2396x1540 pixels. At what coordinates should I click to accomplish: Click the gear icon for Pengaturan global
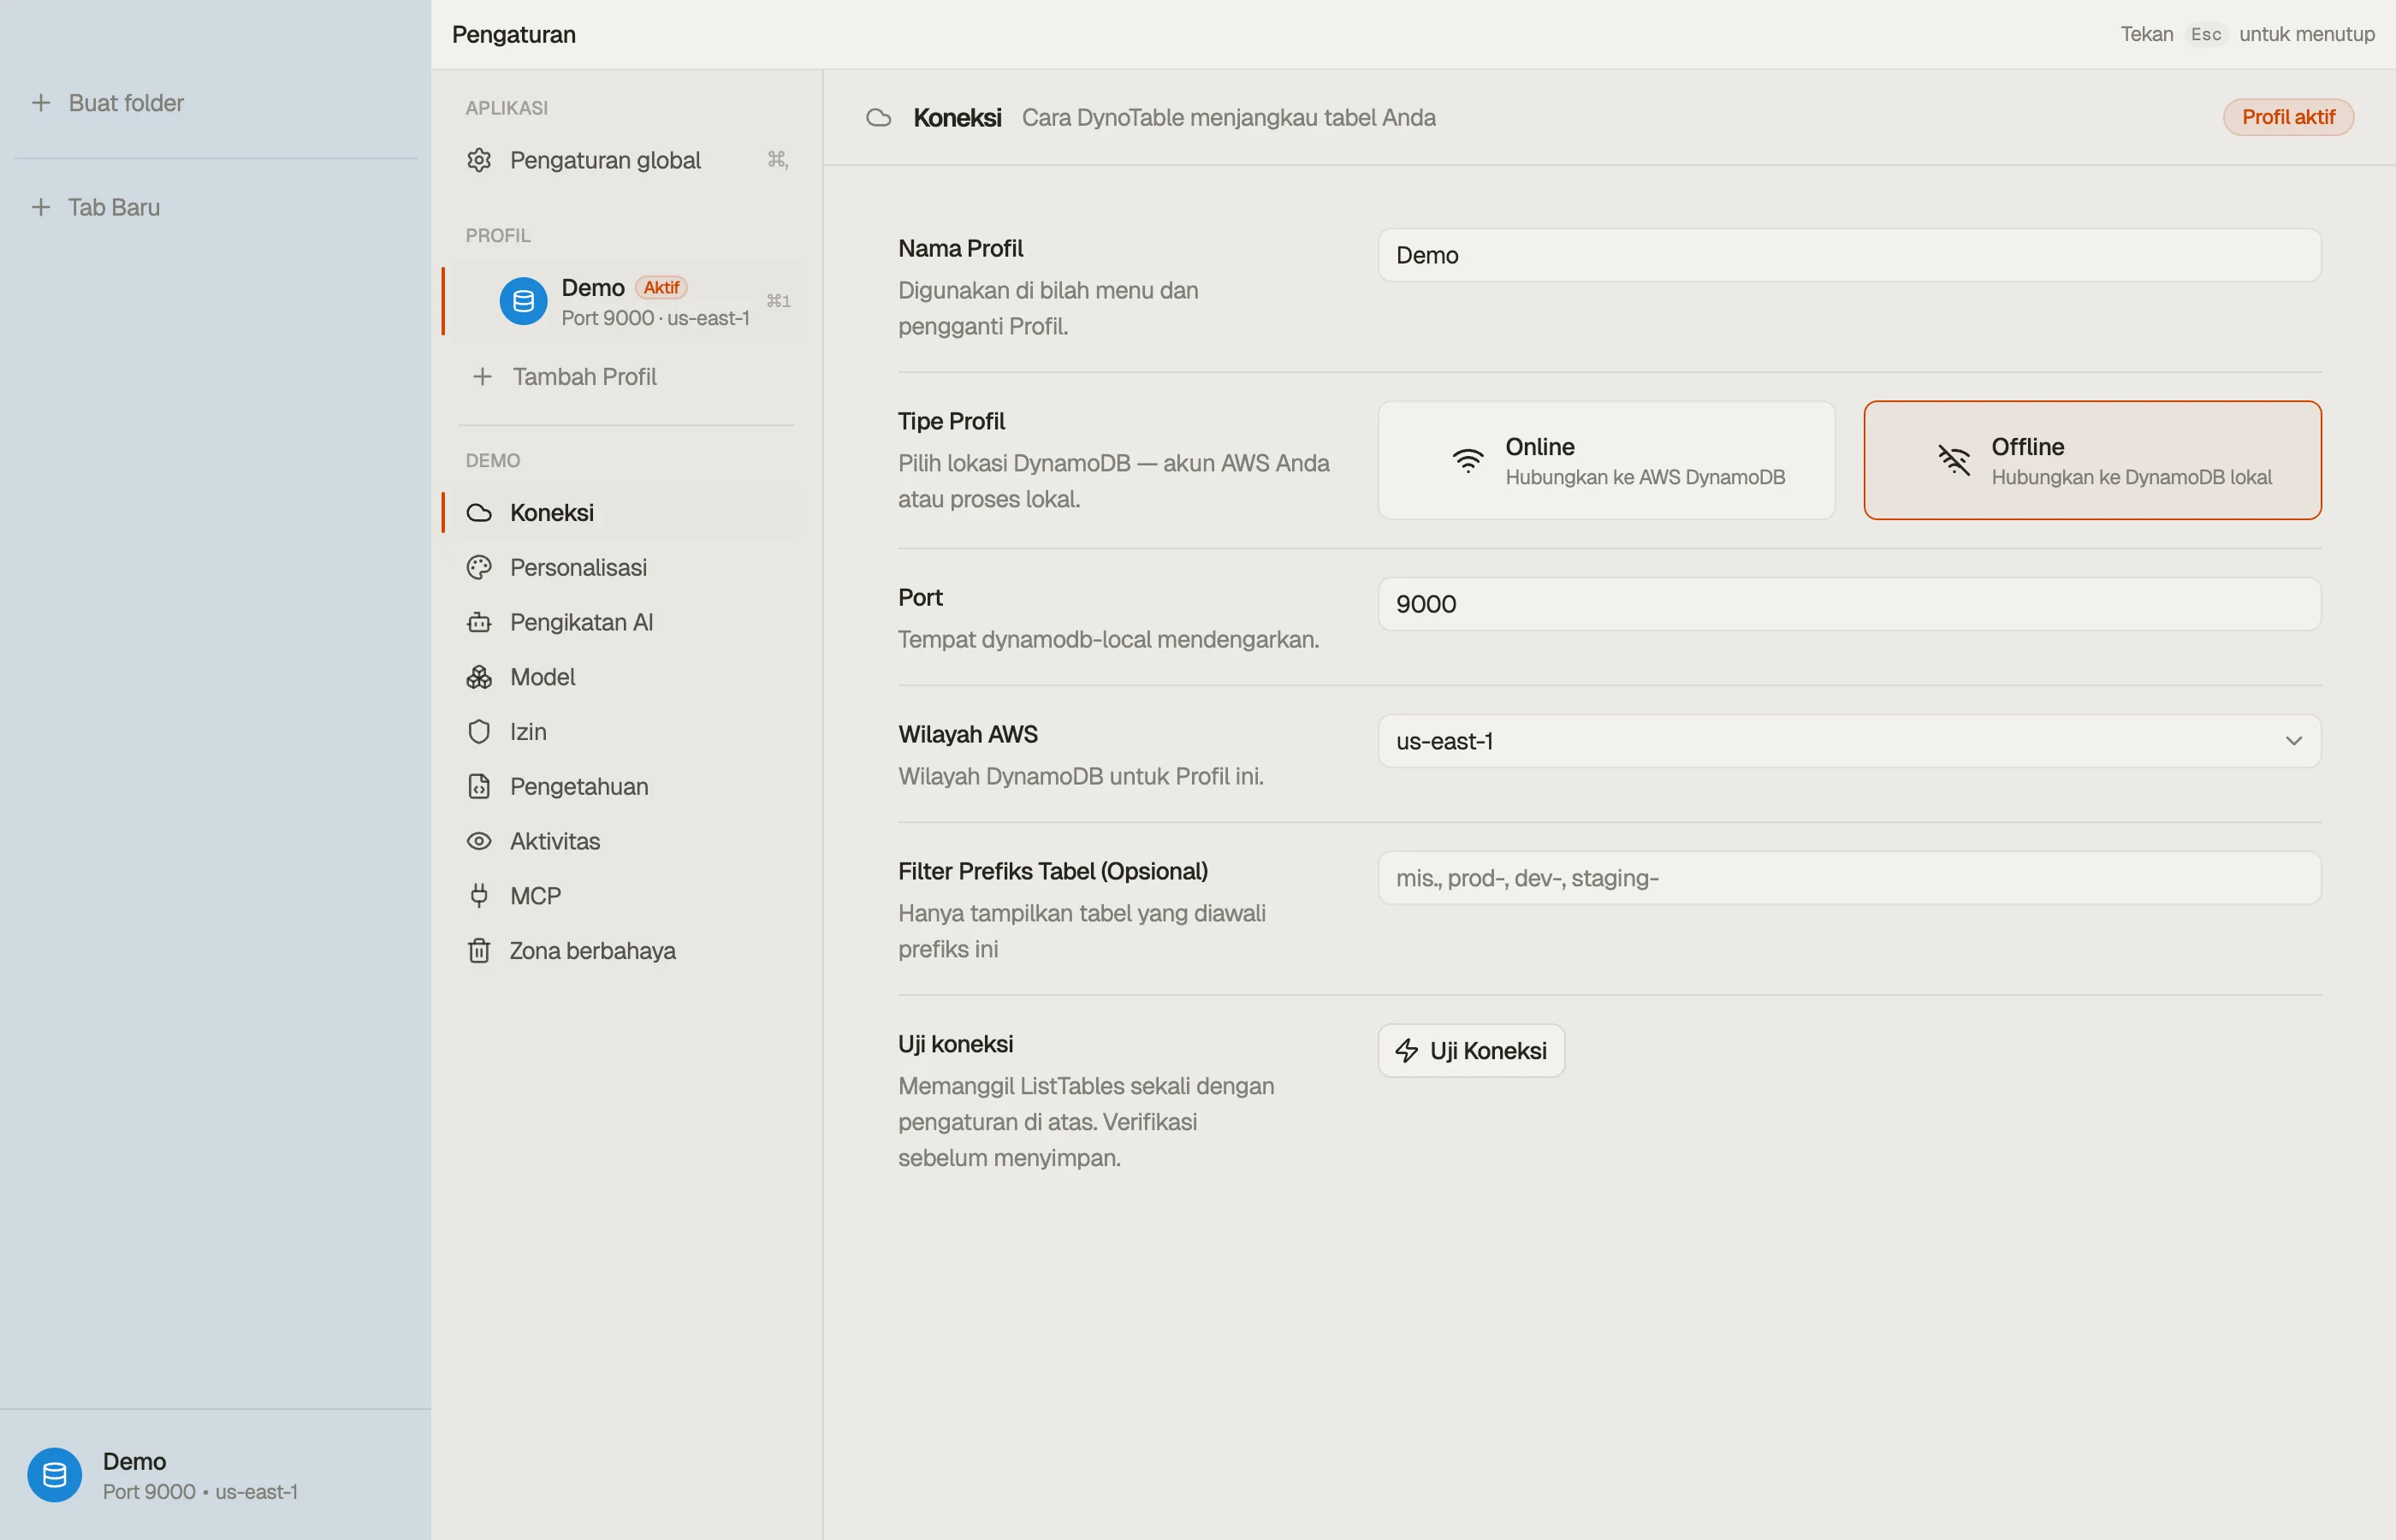pyautogui.click(x=479, y=160)
